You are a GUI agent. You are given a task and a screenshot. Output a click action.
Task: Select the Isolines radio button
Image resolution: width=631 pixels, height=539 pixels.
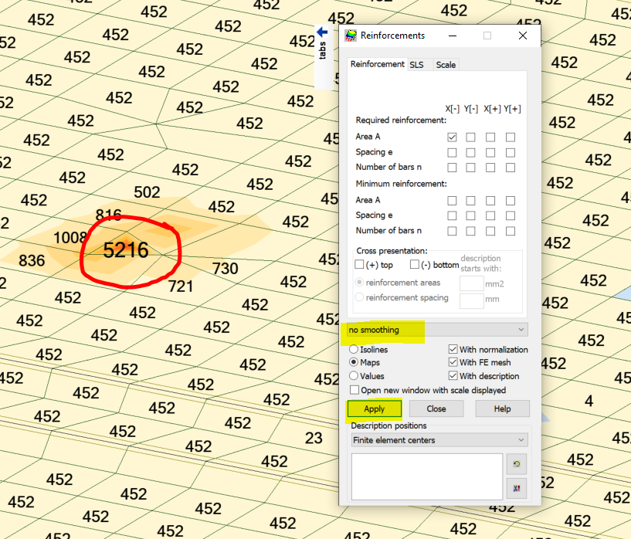click(354, 349)
